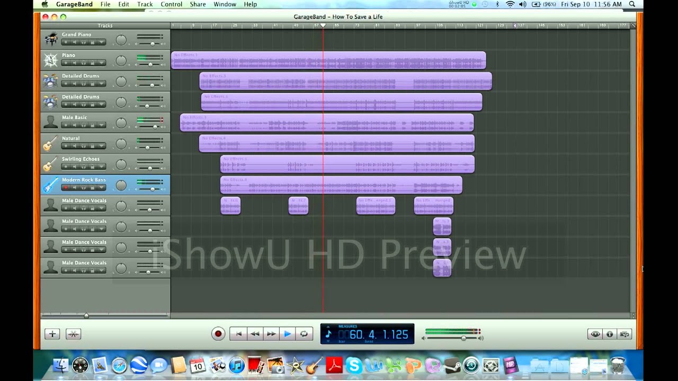Open the media browser button
The height and width of the screenshot is (381, 678).
point(625,334)
